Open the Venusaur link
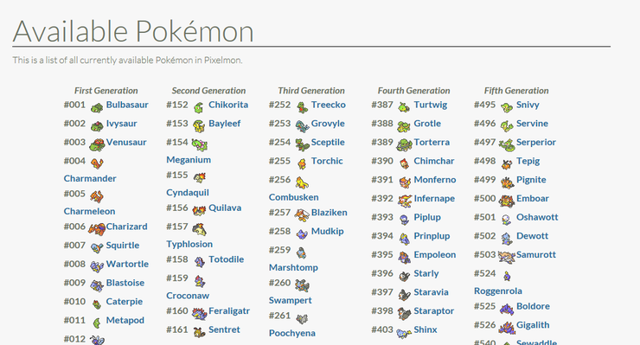Image resolution: width=640 pixels, height=345 pixels. (126, 142)
